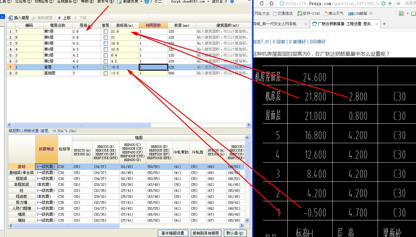Toggle 首层 checkbox for 基础层 row
The width and height of the screenshot is (416, 237).
(106, 73)
